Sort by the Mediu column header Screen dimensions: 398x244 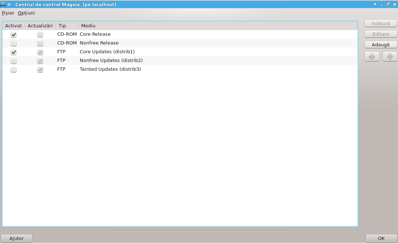pos(218,26)
